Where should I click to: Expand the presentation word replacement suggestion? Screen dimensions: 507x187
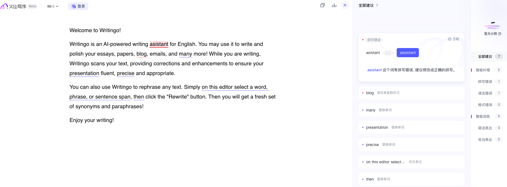coord(411,127)
